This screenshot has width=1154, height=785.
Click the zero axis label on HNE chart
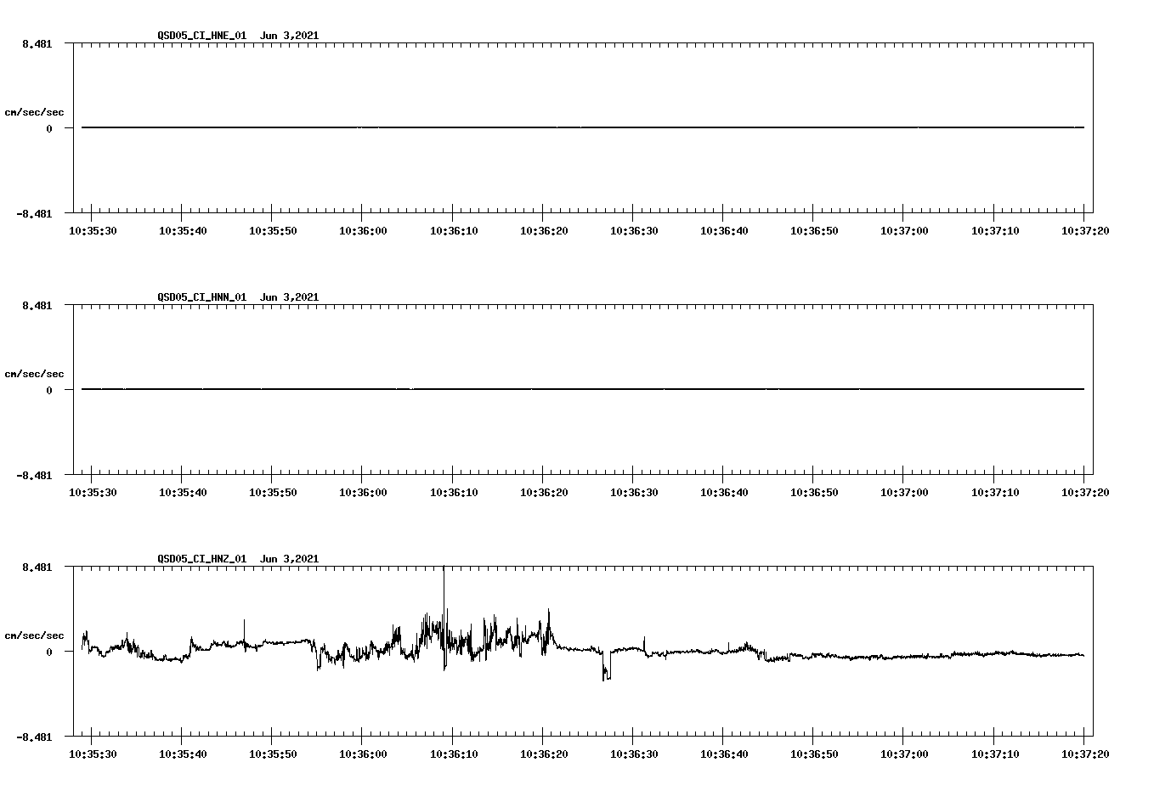pyautogui.click(x=49, y=128)
